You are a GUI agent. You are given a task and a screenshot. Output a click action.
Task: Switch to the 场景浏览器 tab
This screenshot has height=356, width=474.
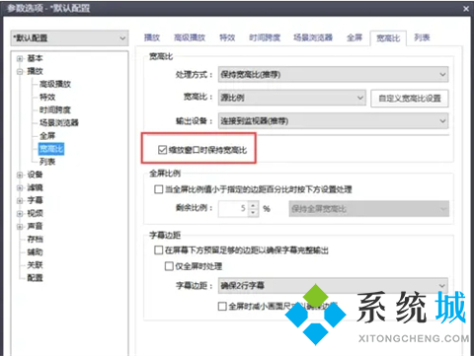[313, 37]
